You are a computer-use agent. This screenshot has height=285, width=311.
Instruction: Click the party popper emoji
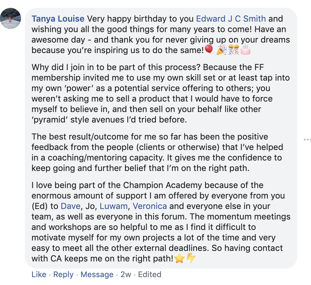point(222,50)
